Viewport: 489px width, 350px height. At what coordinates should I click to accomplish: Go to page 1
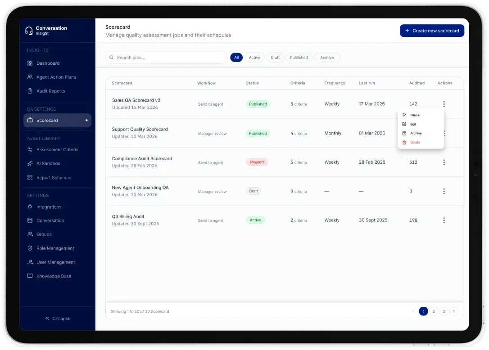coord(424,311)
